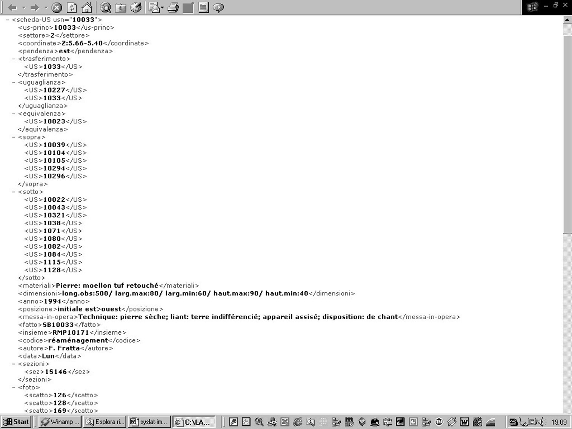Launch the key icon in quick launch
Image resolution: width=572 pixels, height=429 pixels.
point(234,422)
